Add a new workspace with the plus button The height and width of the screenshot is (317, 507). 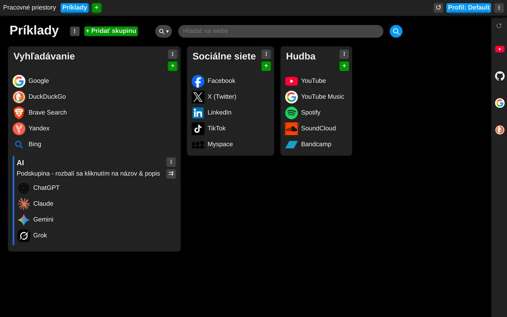(97, 8)
